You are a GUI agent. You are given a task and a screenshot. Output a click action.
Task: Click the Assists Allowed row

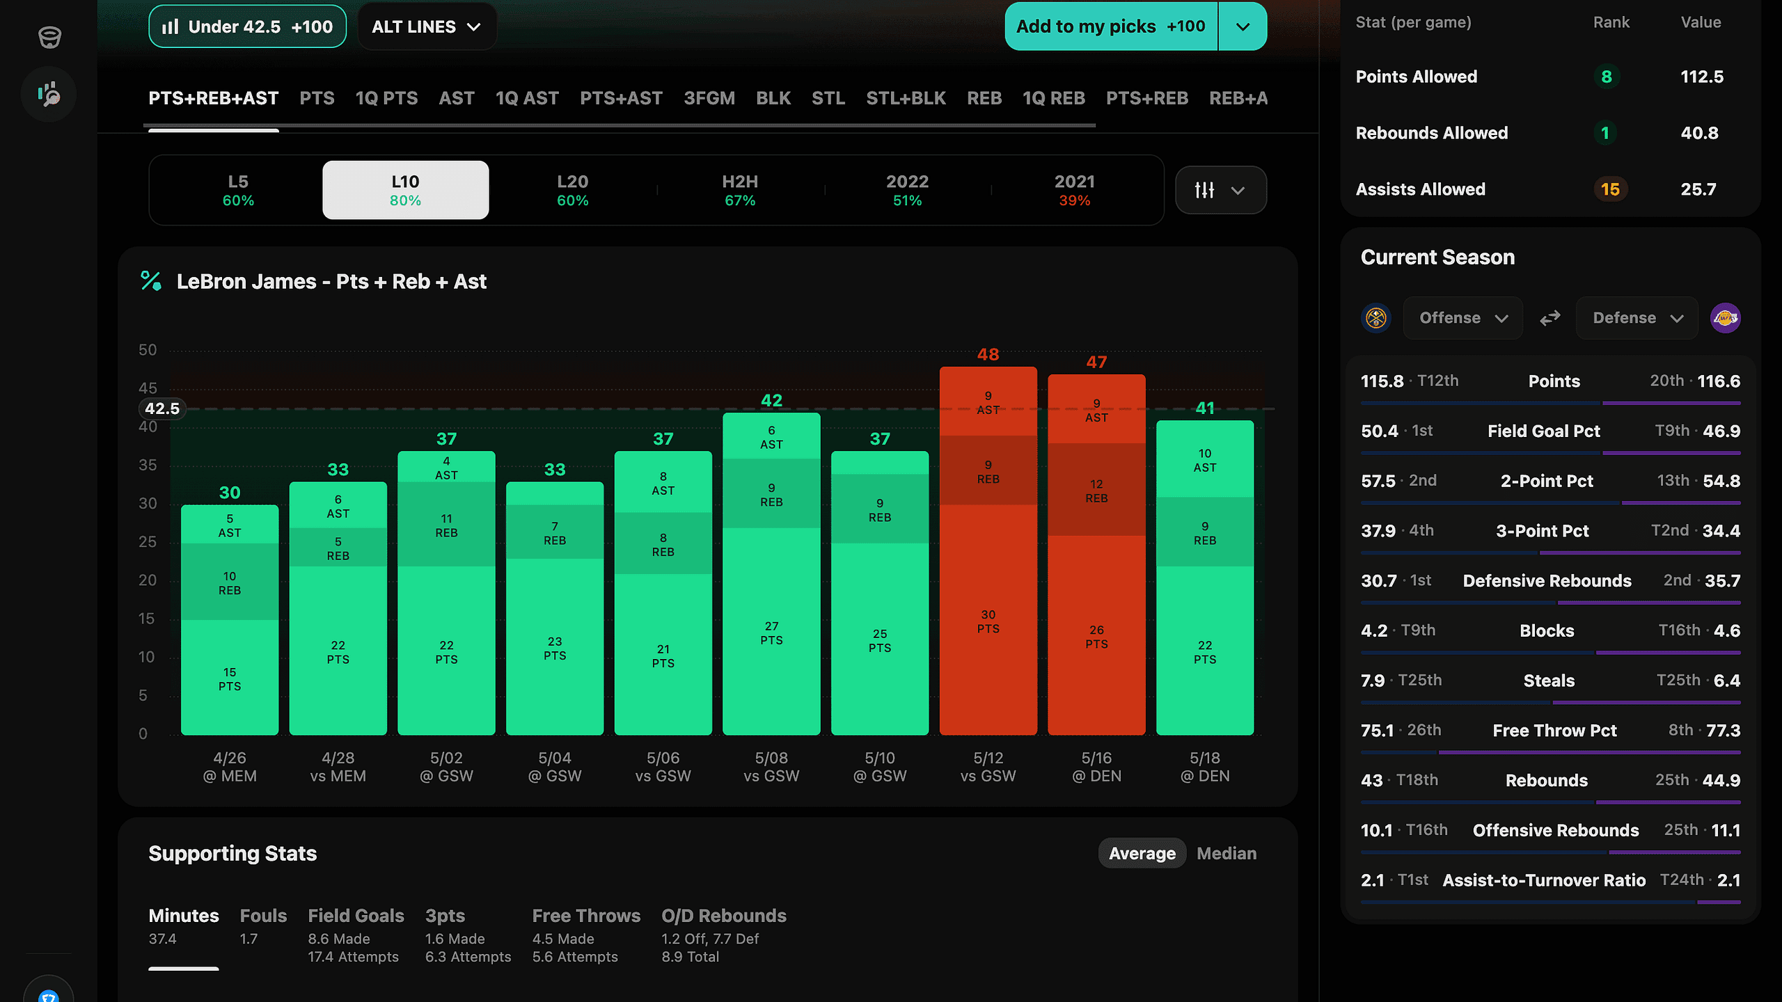[1550, 189]
